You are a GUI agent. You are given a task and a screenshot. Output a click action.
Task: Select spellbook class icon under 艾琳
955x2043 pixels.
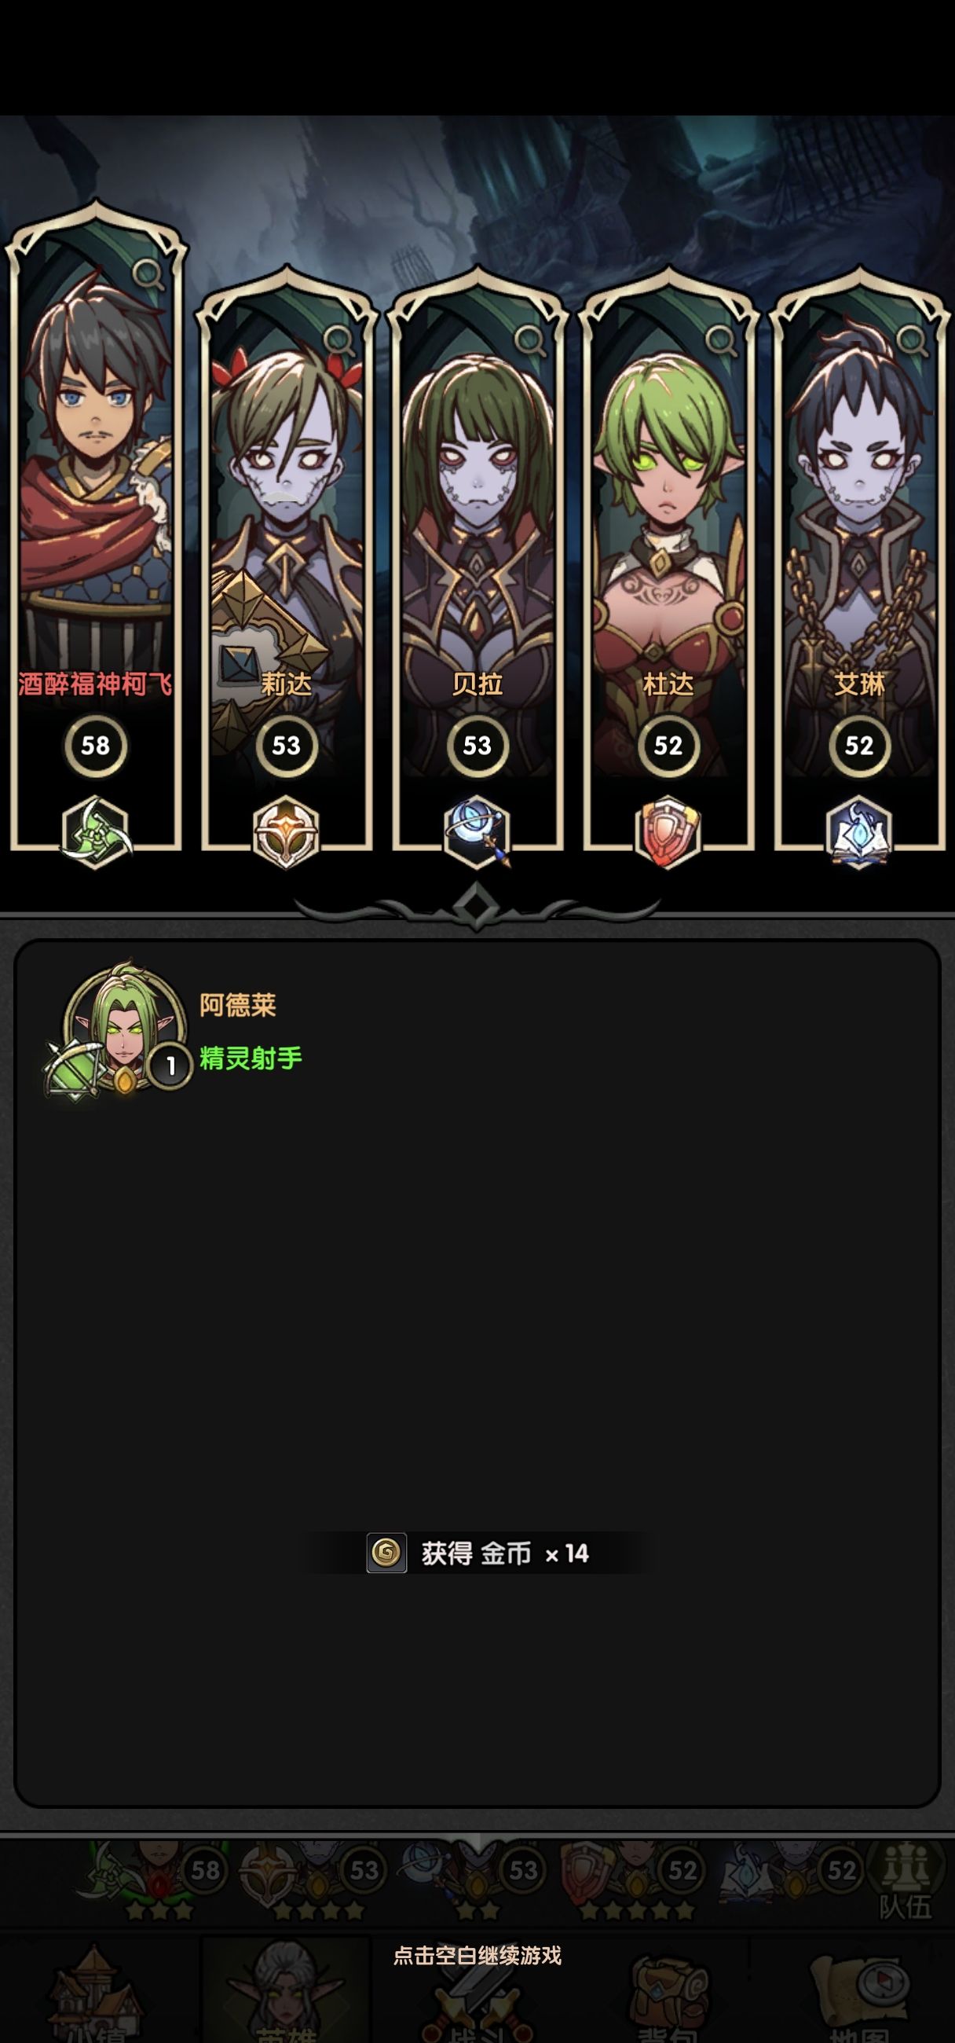[x=859, y=832]
